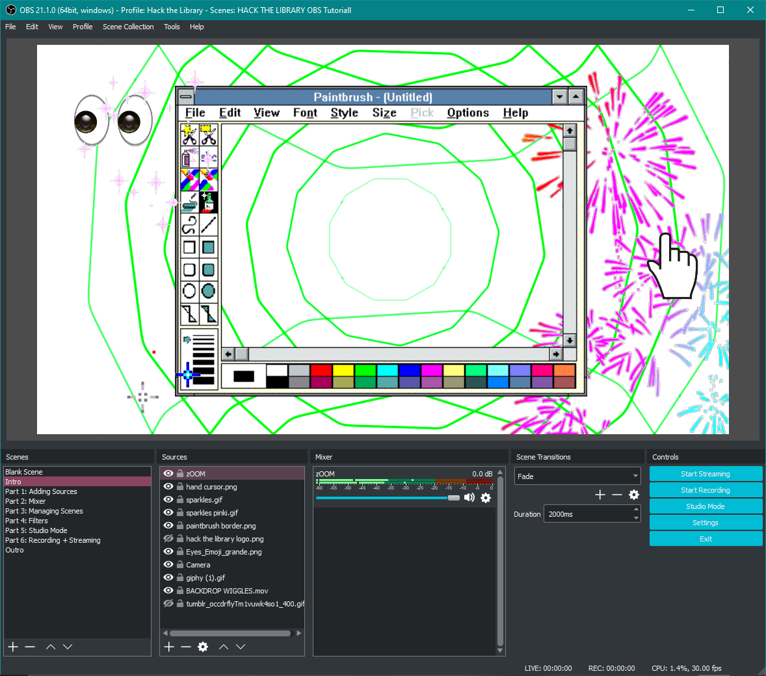Viewport: 766px width, 676px height.
Task: Select Blank Scene in Scenes list
Action: point(77,472)
